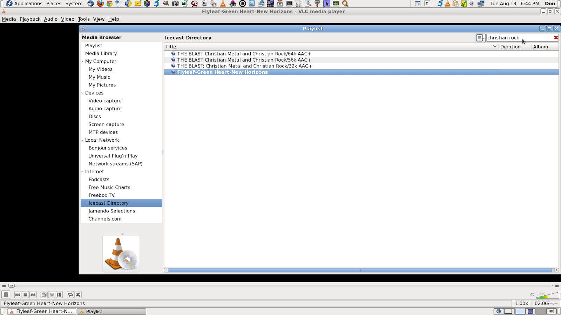Open the Playback menu
This screenshot has height=315, width=561.
point(30,19)
